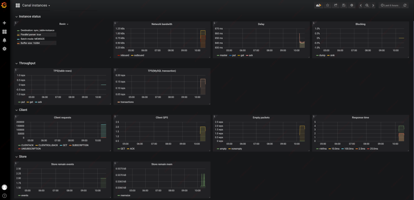Open the Create plus menu in sidebar
The image size is (414, 200).
coord(4,23)
